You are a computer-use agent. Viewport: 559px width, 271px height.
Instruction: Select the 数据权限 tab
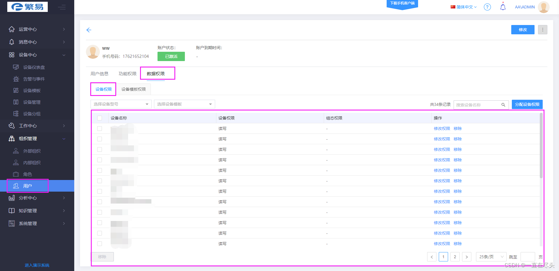[x=156, y=74]
